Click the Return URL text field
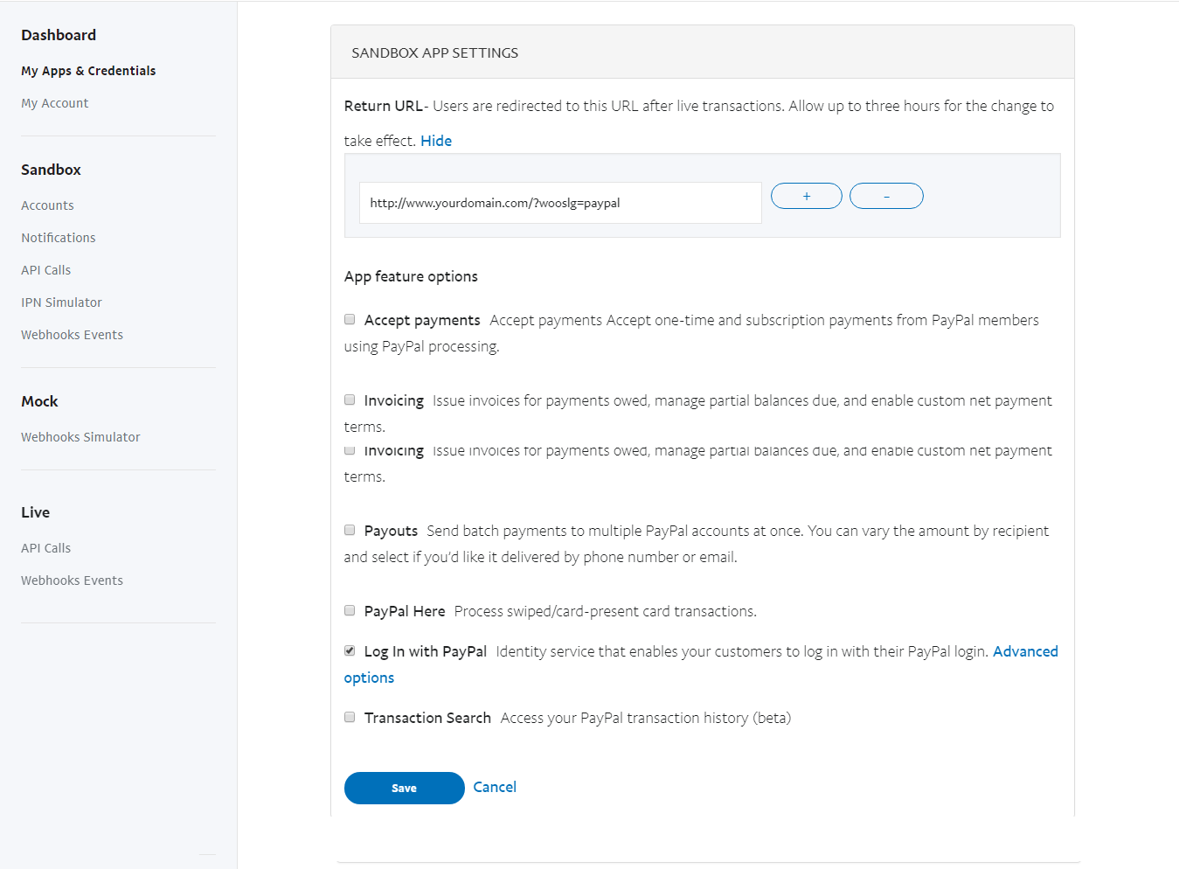Screen dimensions: 1179x869 559,203
